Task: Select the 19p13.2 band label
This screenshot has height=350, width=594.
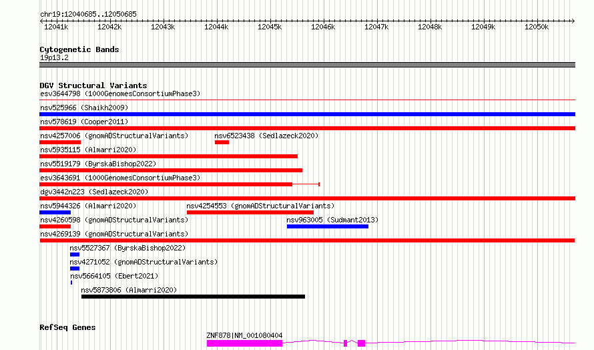Action: [x=54, y=57]
